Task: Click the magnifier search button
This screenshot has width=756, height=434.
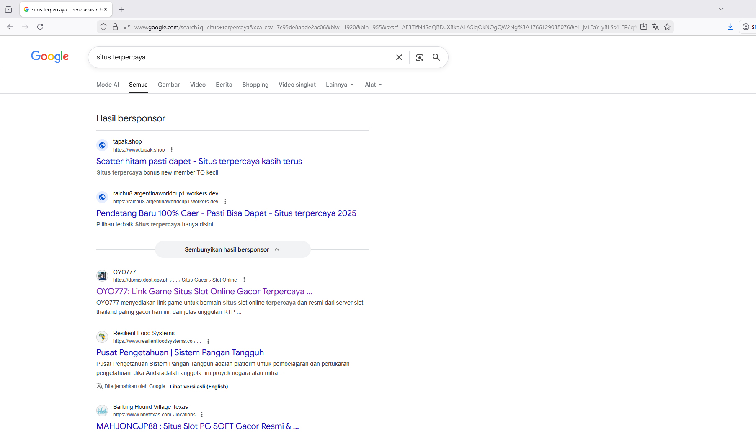Action: coord(436,57)
